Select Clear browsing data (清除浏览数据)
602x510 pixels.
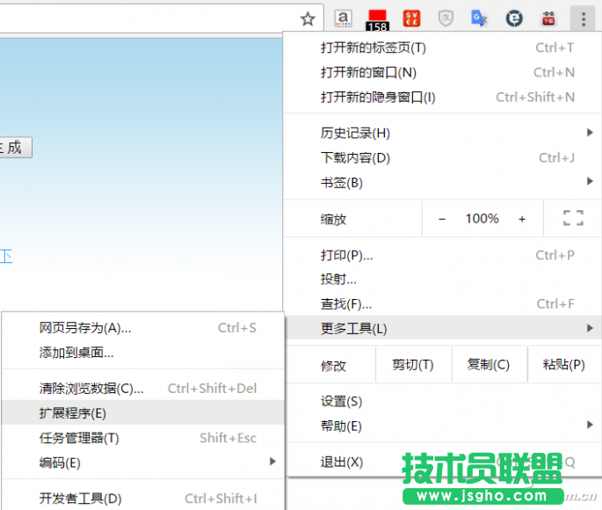pos(143,389)
